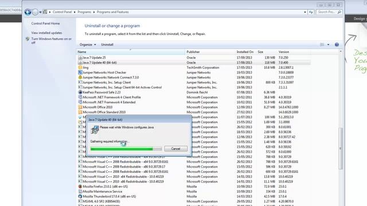This screenshot has width=367, height=206.
Task: Click TechSmith Corporation publisher cell
Action: [203, 68]
